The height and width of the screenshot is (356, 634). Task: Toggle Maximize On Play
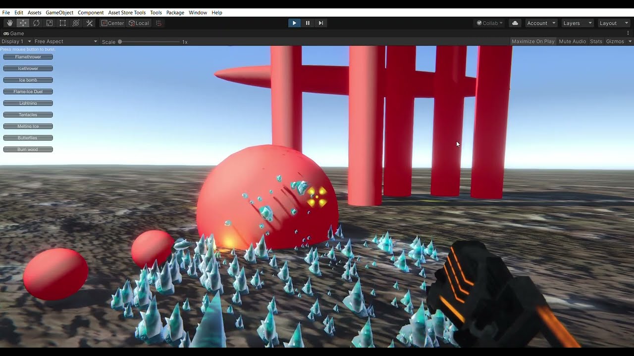point(533,42)
